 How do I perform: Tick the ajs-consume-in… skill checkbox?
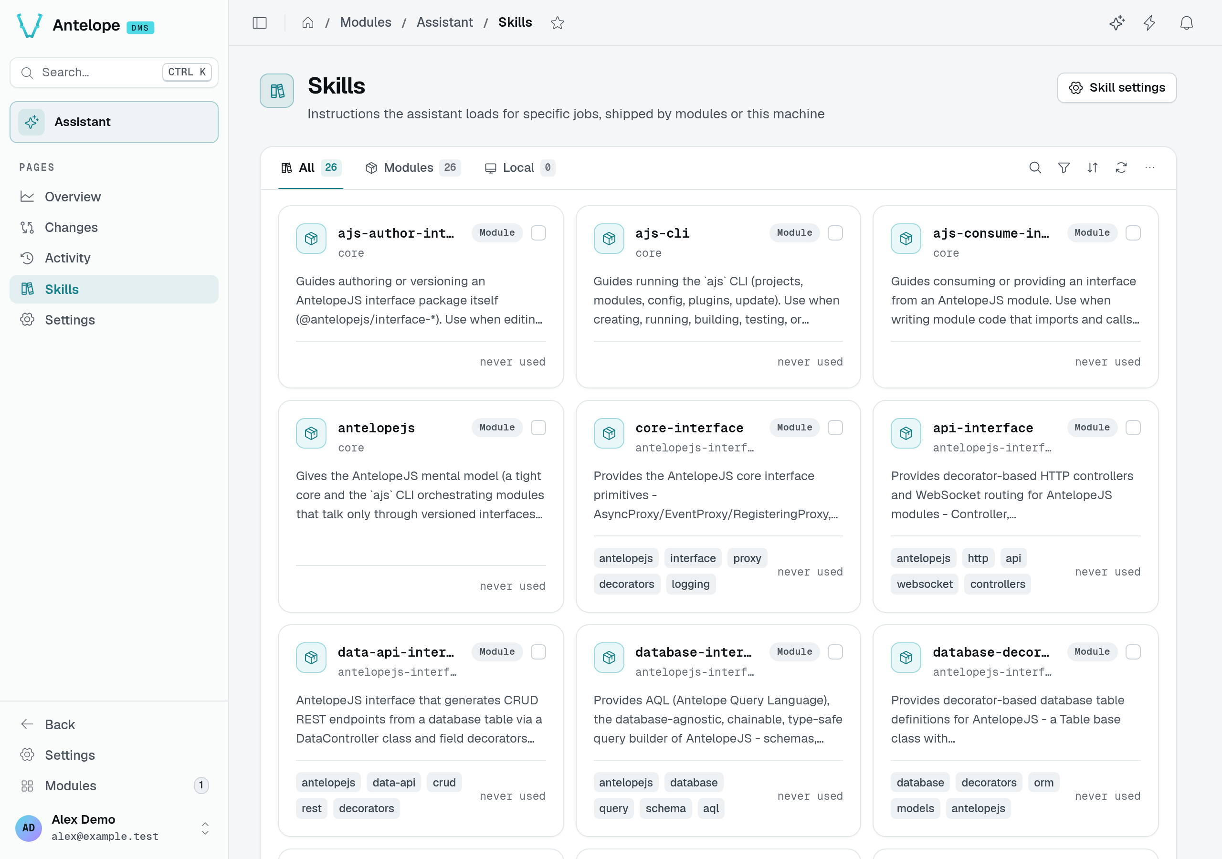pos(1133,232)
